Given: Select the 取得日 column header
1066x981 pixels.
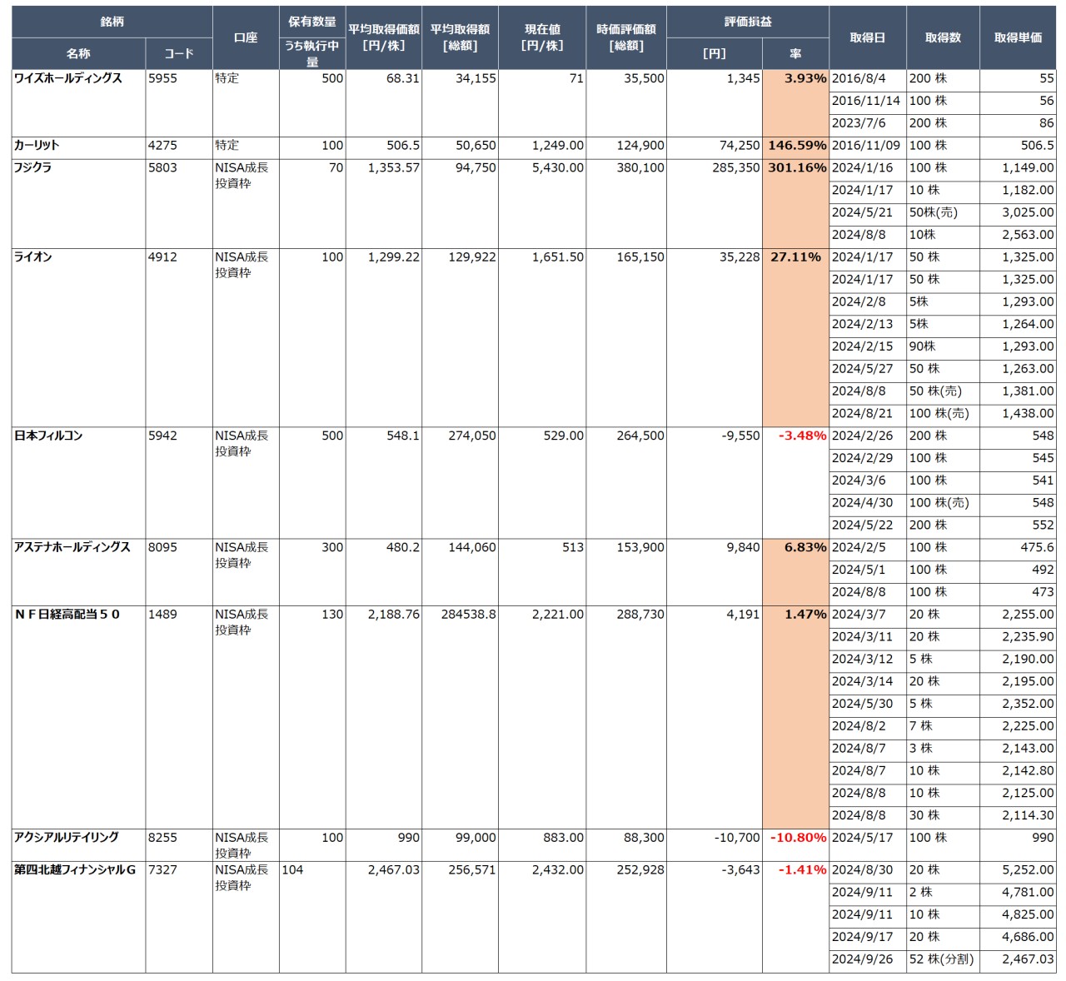Looking at the screenshot, I should click(867, 37).
